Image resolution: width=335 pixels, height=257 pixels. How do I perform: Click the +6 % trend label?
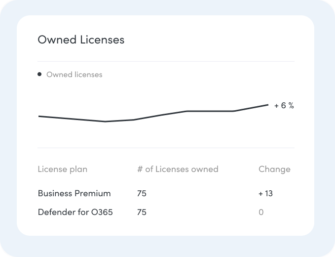(284, 105)
